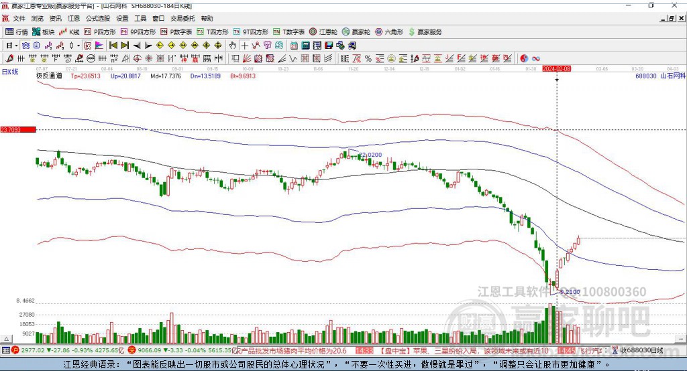Click the highlighted 2024-02-08 date marker
687x371 pixels.
click(x=556, y=69)
